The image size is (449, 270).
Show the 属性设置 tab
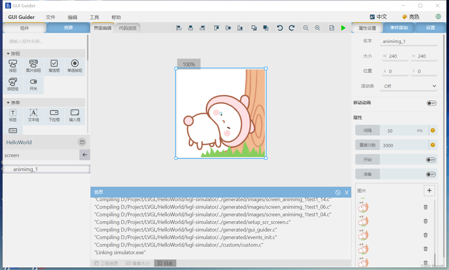click(x=367, y=28)
